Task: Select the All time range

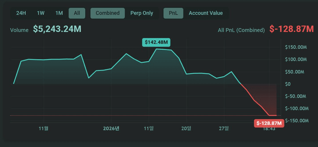Action: tap(77, 13)
